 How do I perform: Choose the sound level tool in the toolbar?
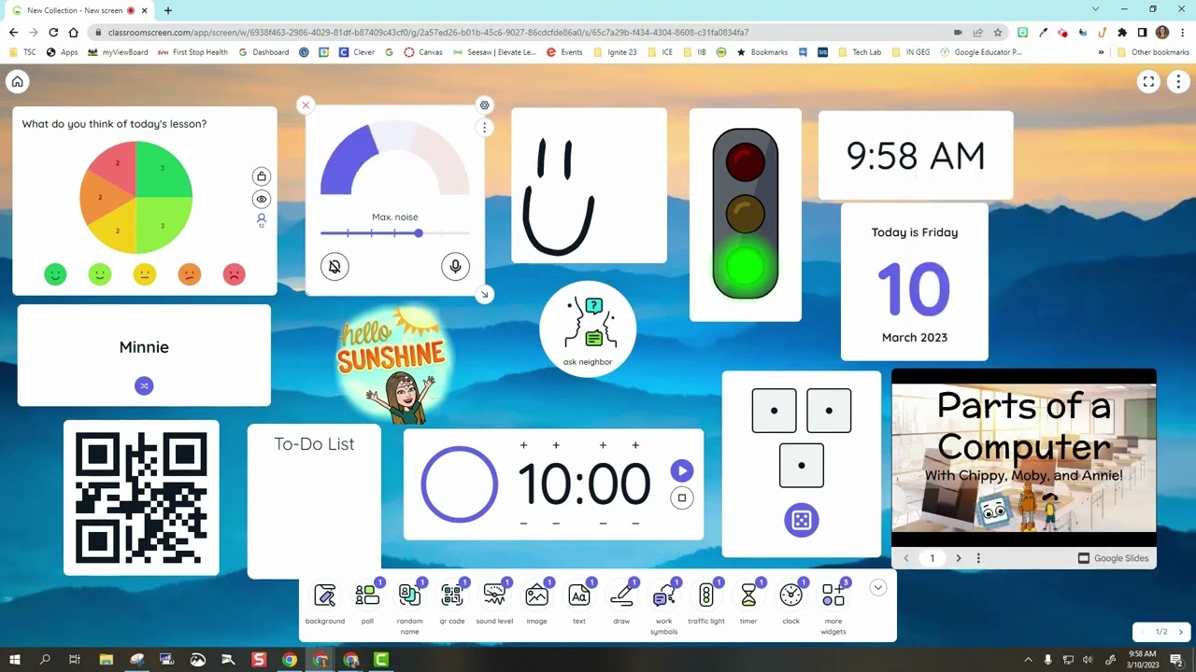[x=494, y=602]
